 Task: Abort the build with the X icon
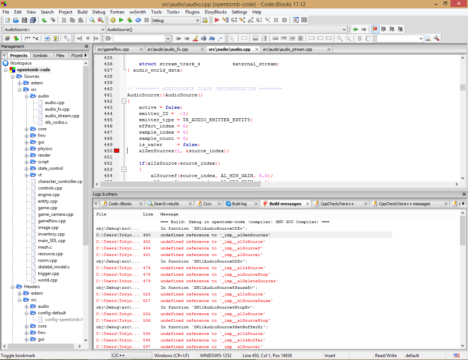(147, 20)
